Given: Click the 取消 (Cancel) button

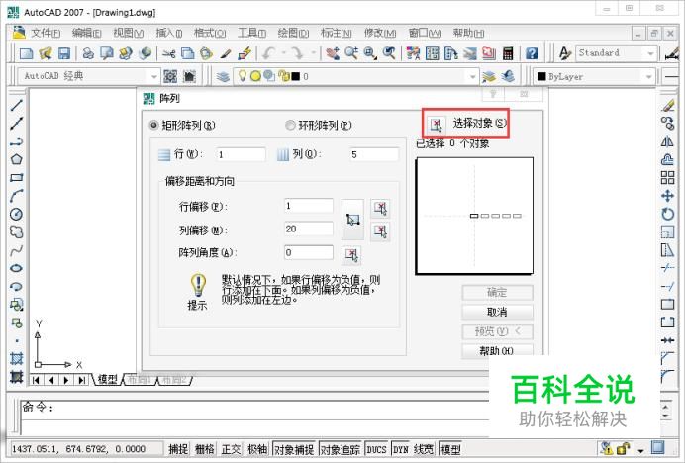Looking at the screenshot, I should point(497,312).
